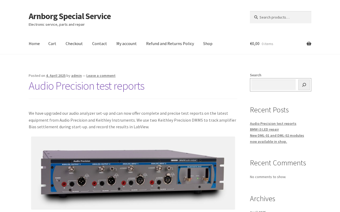The width and height of the screenshot is (340, 212).
Task: View Refund and Returns Policy
Action: 170,43
